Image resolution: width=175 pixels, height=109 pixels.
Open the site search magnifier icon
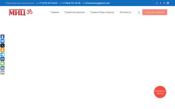click(x=139, y=13)
